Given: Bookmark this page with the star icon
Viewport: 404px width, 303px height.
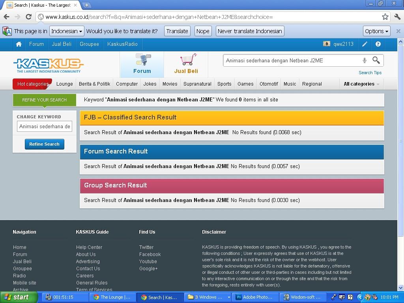Looking at the screenshot, I should pos(385,17).
